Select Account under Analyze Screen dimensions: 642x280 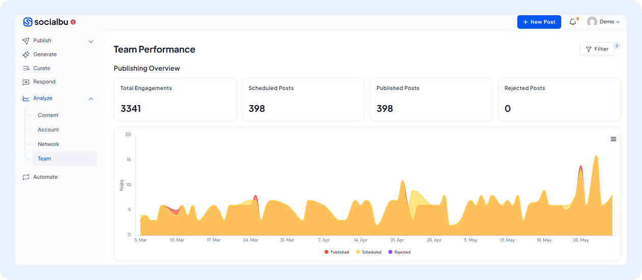48,130
